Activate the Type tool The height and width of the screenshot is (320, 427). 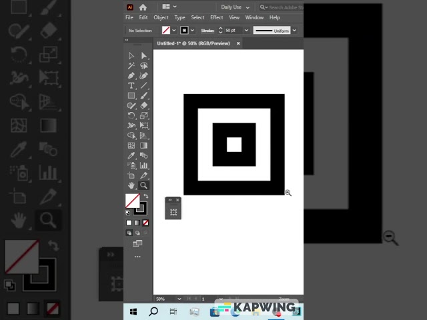point(131,86)
